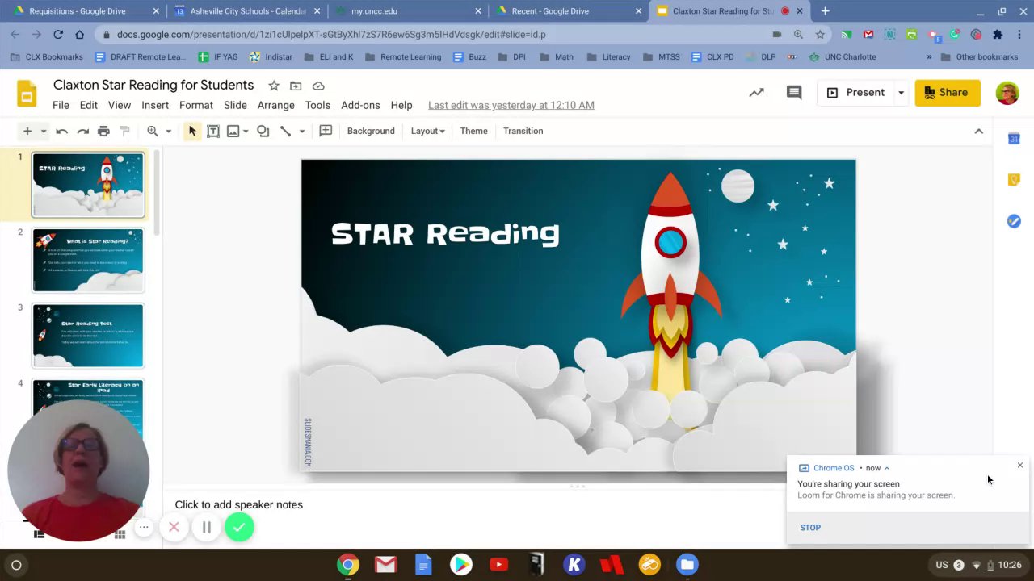Star the Claxton Star Reading presentation

point(274,86)
